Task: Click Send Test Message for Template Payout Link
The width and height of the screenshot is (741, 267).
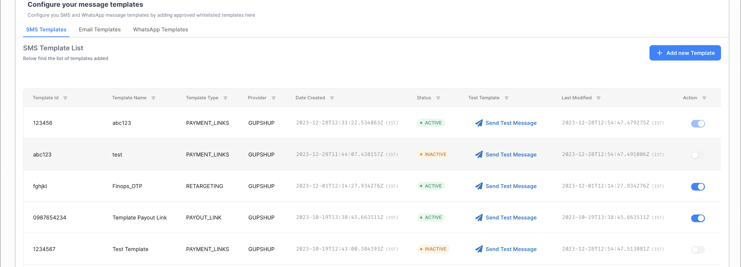Action: pos(511,218)
